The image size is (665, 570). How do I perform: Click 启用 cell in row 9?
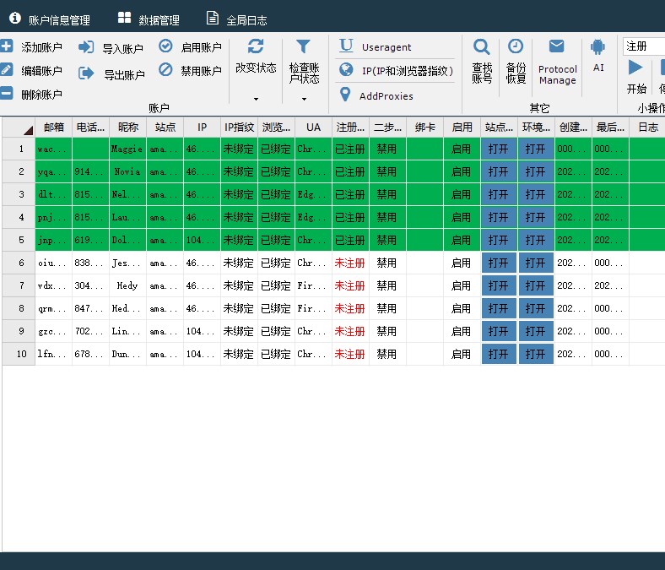coord(462,331)
